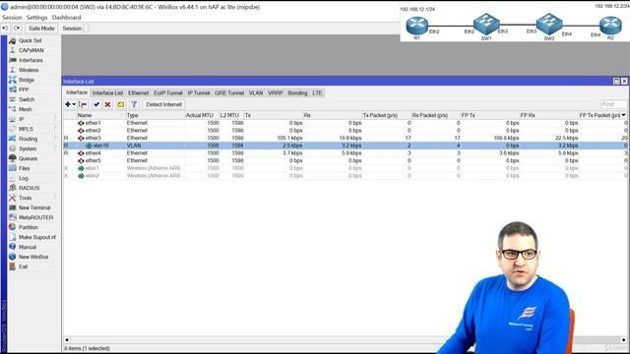Switch to the VLAN tab
630x354 pixels.
(x=256, y=92)
